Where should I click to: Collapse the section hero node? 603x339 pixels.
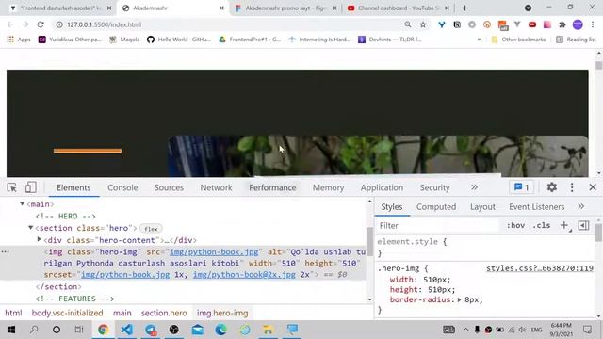tap(31, 228)
